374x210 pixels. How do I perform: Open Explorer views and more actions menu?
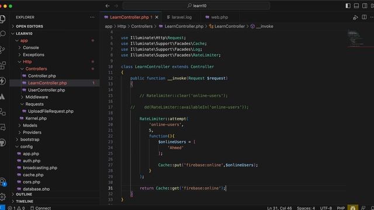point(92,17)
